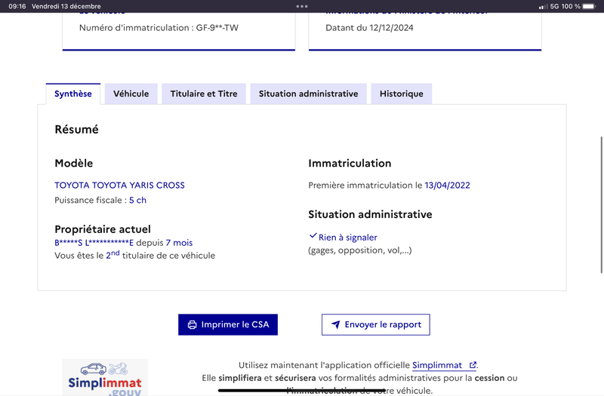604x396 pixels.
Task: Tap the home indicator bar at bottom
Action: tap(302, 390)
